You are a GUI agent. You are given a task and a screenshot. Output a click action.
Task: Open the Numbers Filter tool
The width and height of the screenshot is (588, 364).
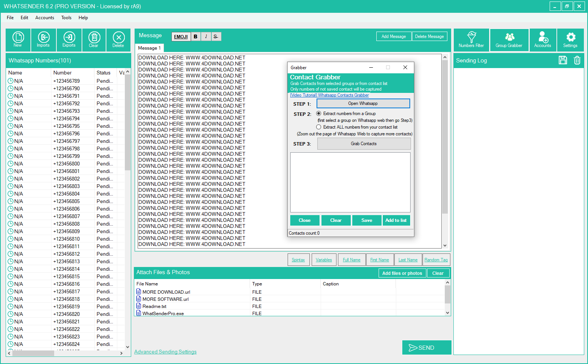[x=471, y=39]
